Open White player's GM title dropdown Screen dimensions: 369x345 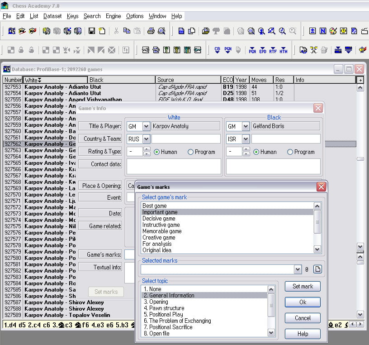146,126
